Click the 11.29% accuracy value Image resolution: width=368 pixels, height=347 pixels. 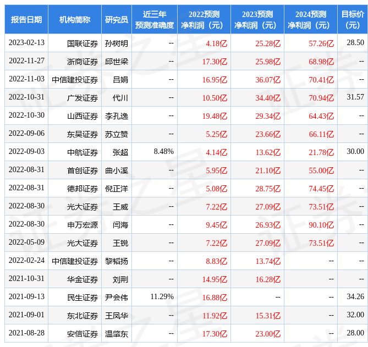162,296
